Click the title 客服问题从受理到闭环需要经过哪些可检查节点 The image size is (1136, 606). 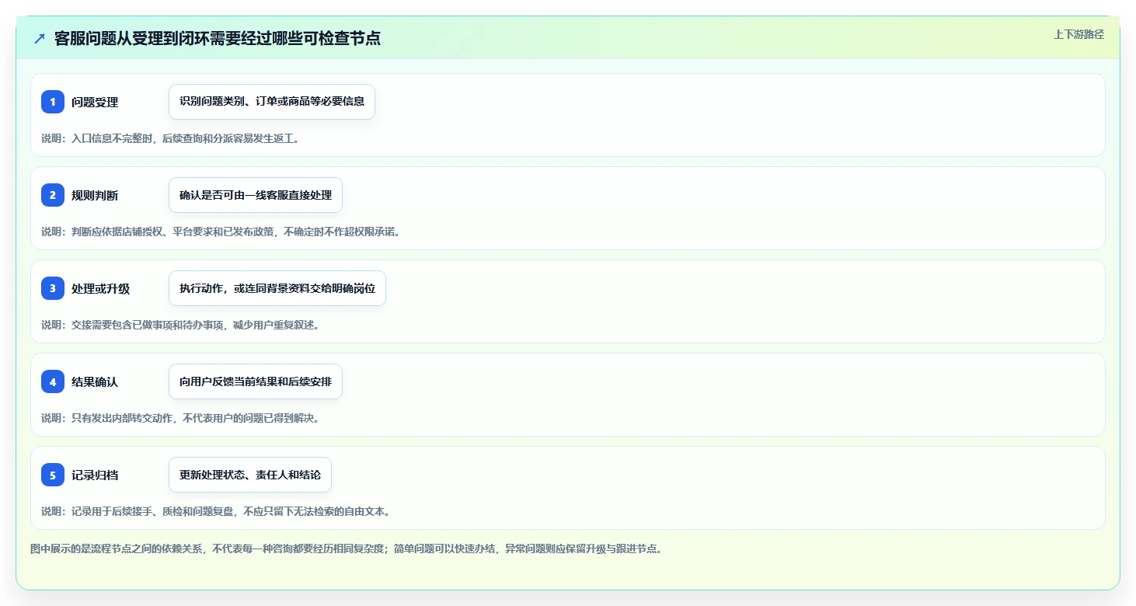218,38
